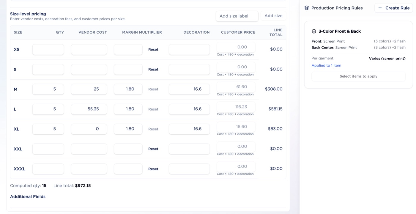
Task: Click the S decoration field
Action: [x=189, y=70]
